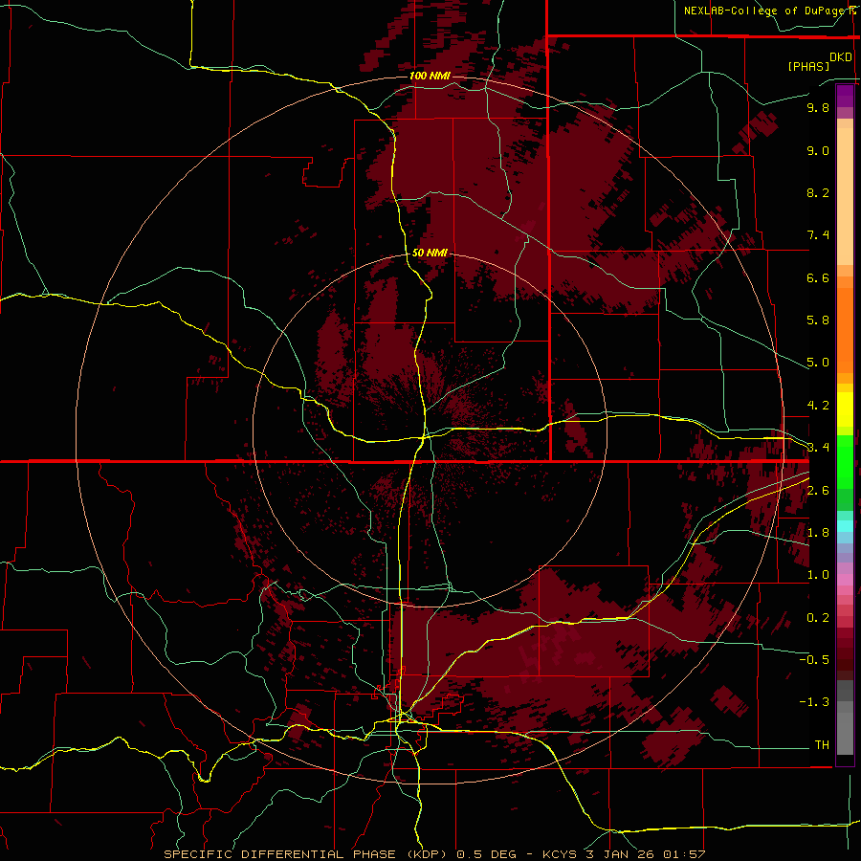Click the 1.8 value on the color scale
Viewport: 861px width, 861px height.
tap(818, 533)
